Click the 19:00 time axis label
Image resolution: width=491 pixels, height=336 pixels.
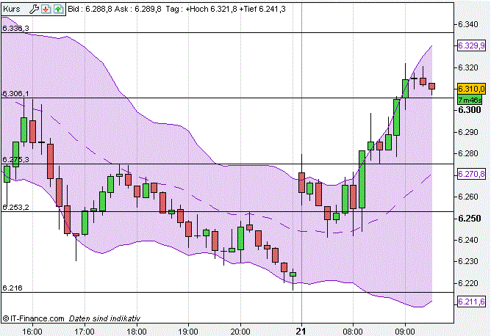point(188,331)
